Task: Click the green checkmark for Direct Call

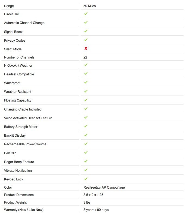Action: pyautogui.click(x=86, y=14)
